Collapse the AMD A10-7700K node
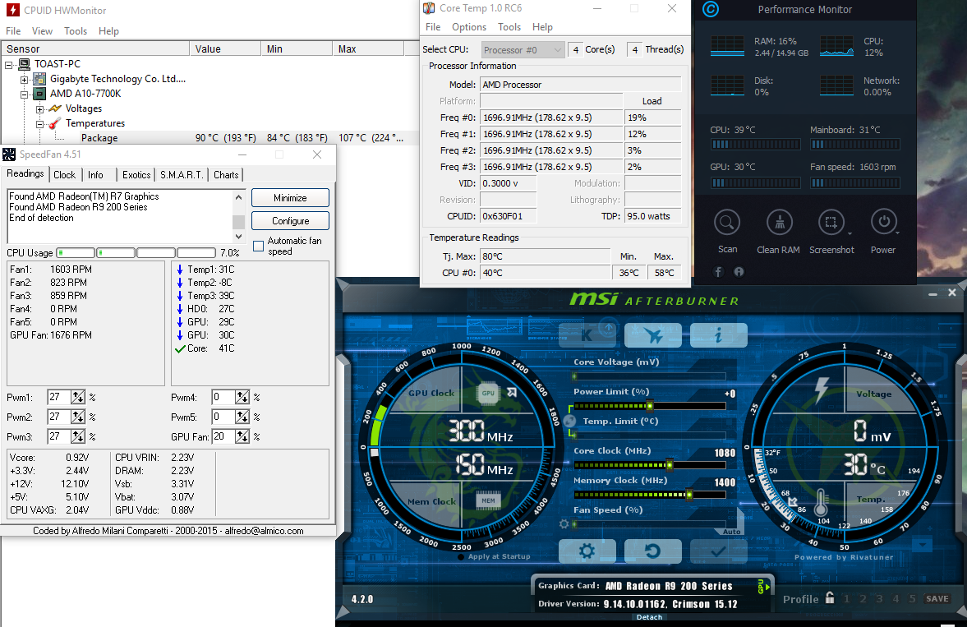 [24, 94]
